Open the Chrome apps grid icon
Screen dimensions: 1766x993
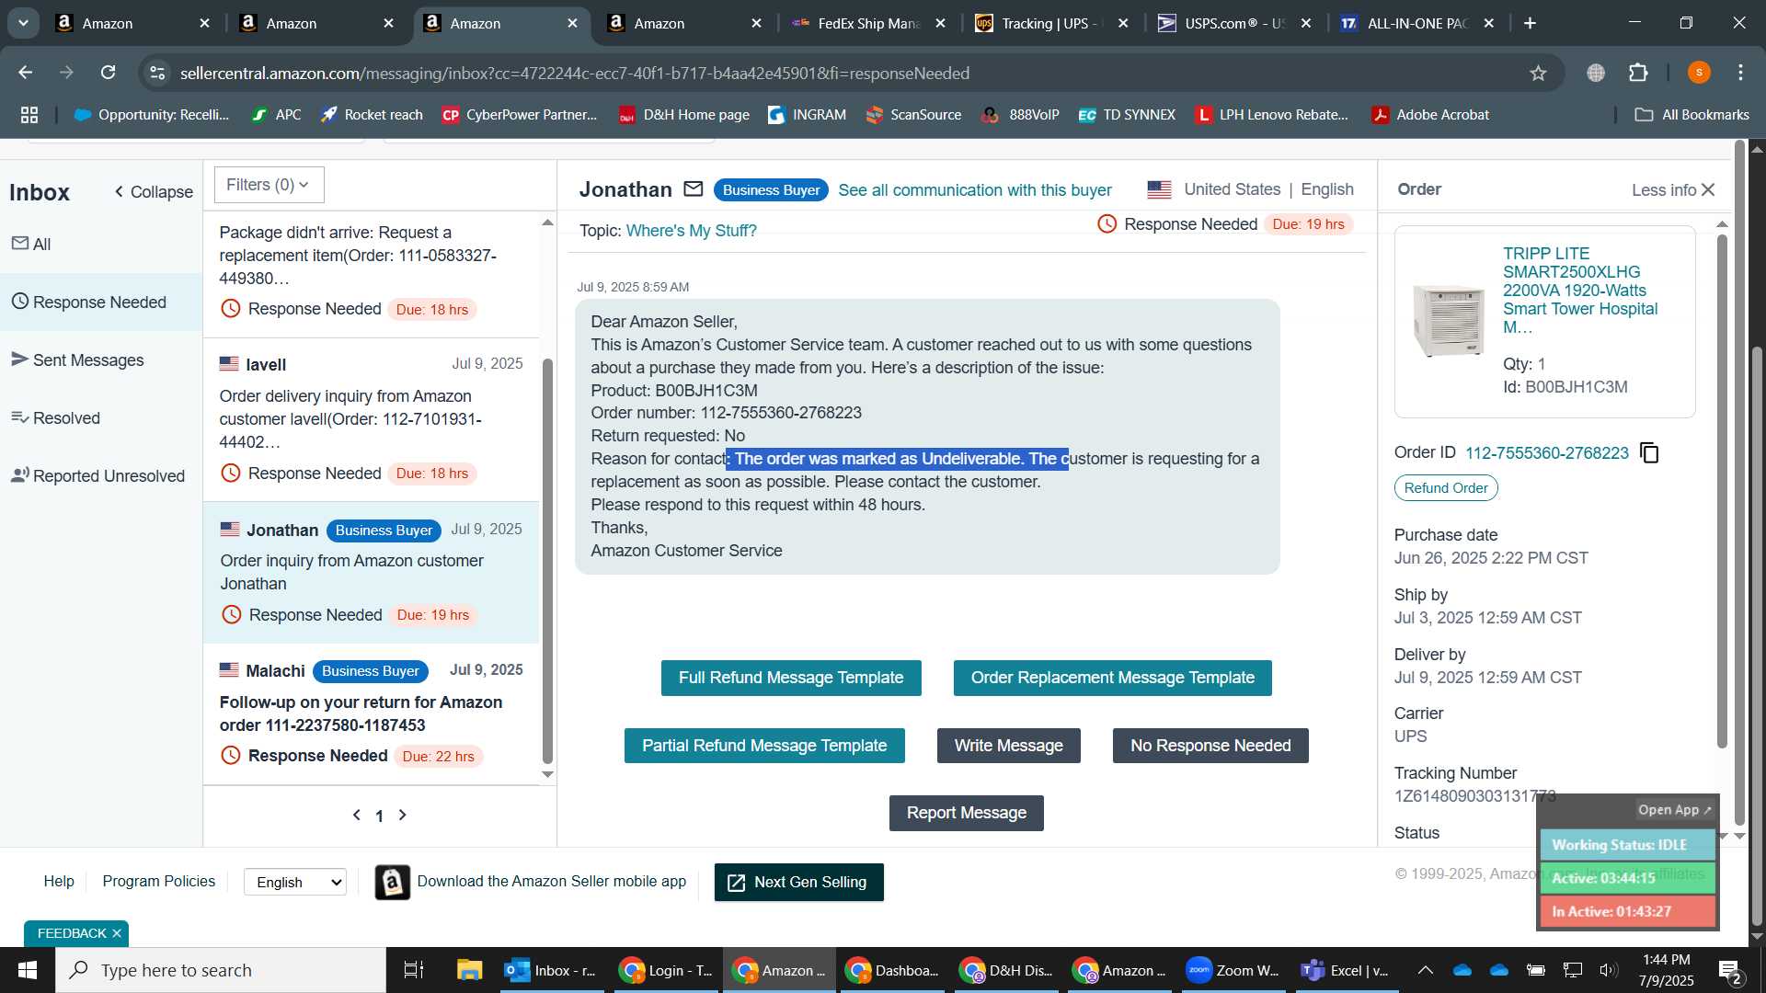pyautogui.click(x=29, y=115)
